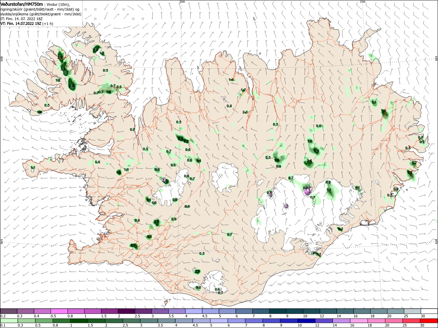Click light purple rain swatch between 14 and 16

coord(341,321)
